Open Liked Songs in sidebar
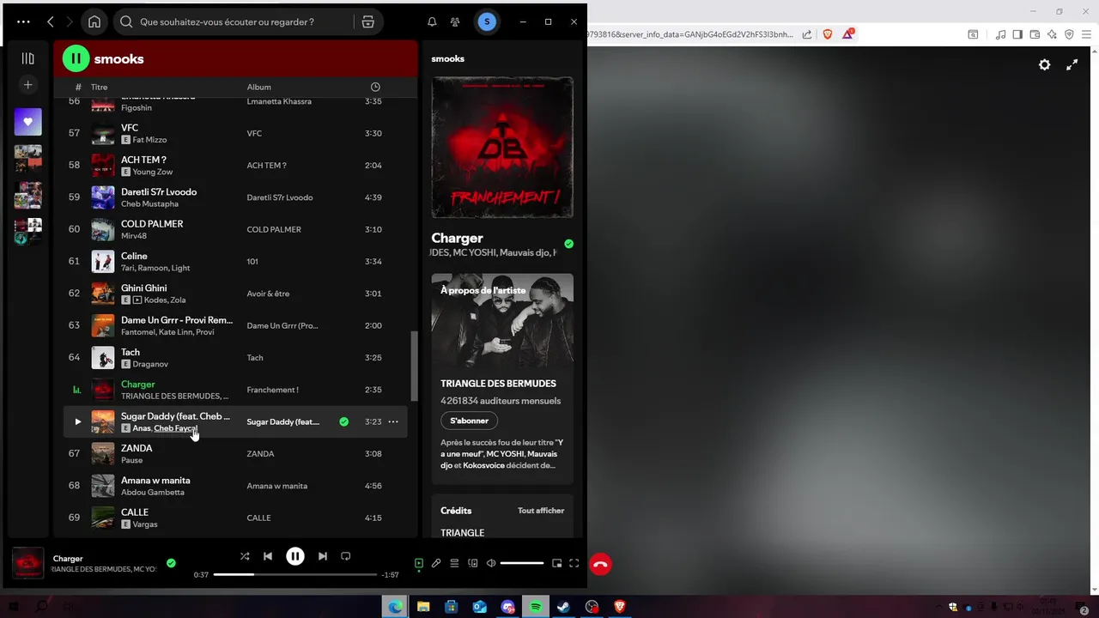The width and height of the screenshot is (1099, 618). pos(27,121)
